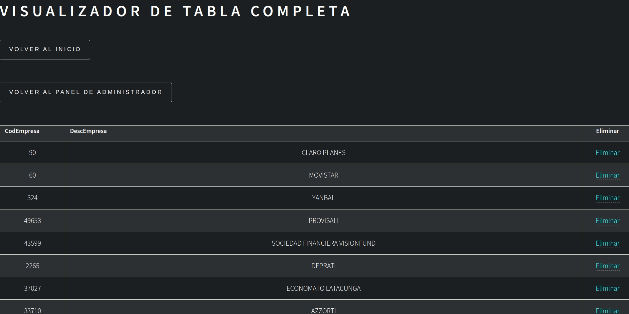Click the code cell 49653
The image size is (629, 314).
coord(32,221)
